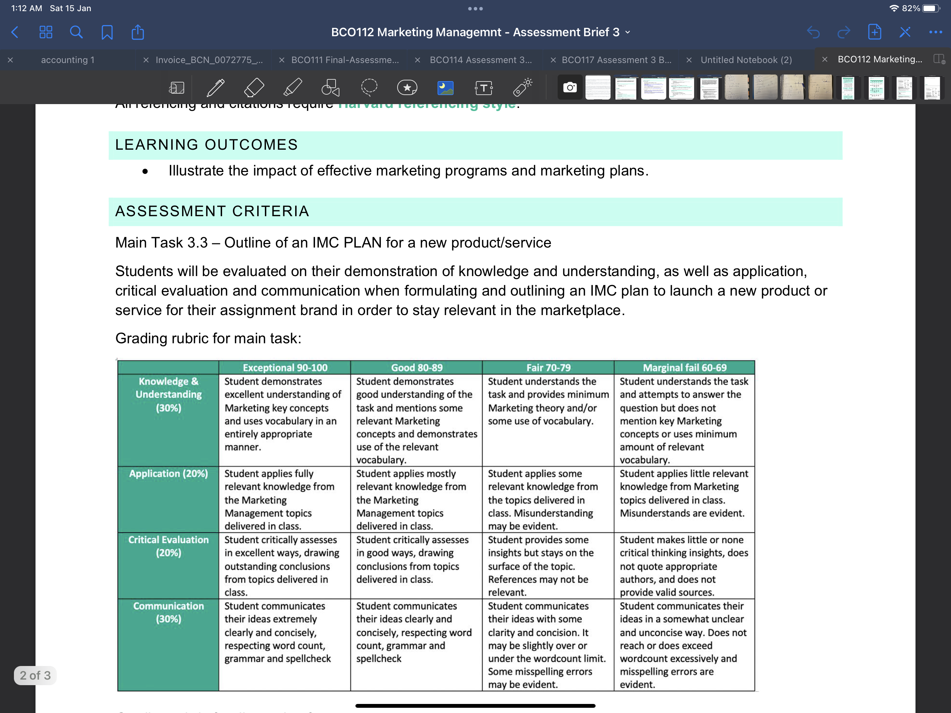Tap the Exceptional 90-100 column header

(x=285, y=368)
